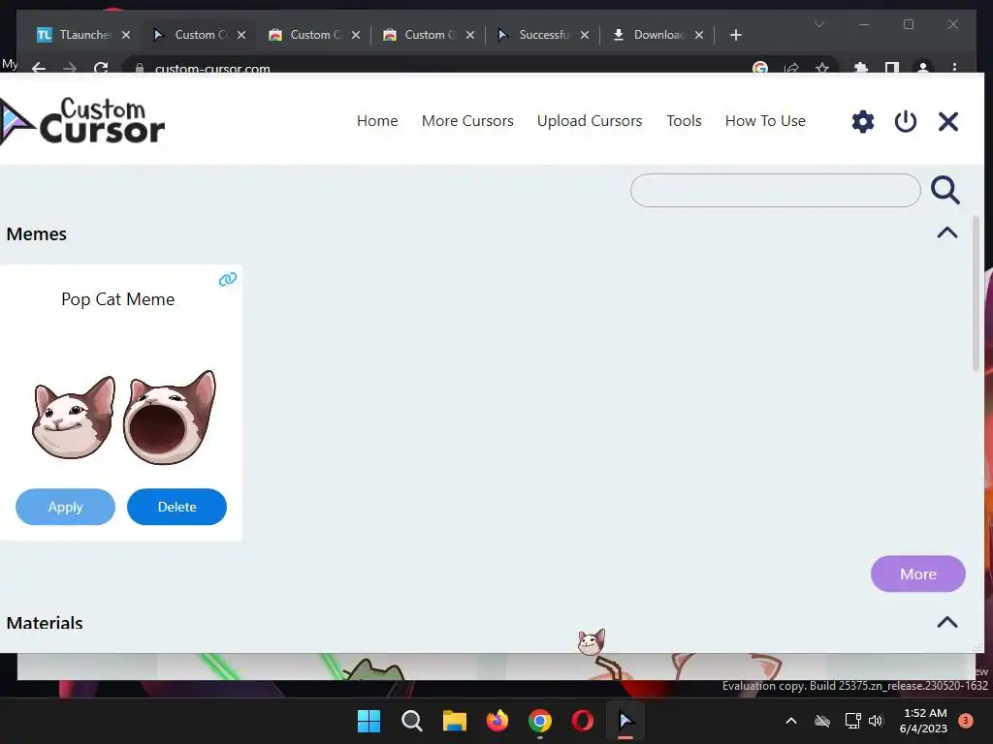Switch to the TLauncher browser tab
Viewport: 993px width, 744px height.
click(x=83, y=35)
